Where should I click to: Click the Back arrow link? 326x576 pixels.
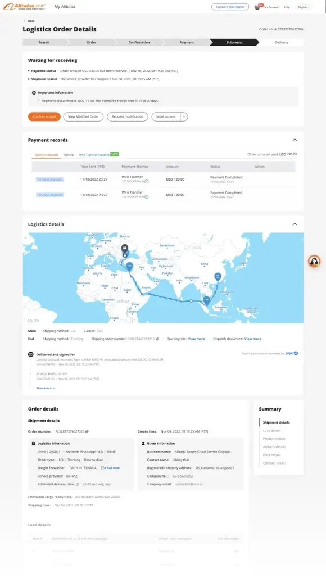click(29, 21)
